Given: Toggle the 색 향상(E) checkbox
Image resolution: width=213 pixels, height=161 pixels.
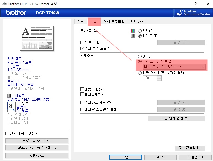Looking at the screenshot, I should pyautogui.click(x=82, y=43).
